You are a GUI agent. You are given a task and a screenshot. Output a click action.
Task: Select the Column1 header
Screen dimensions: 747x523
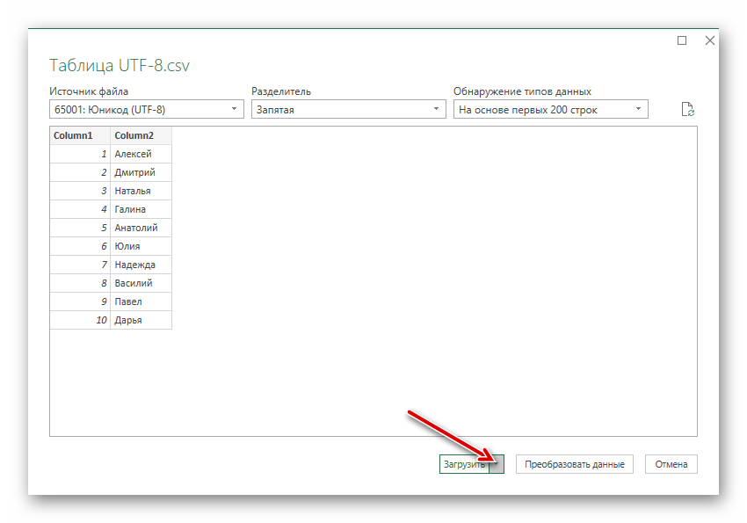[80, 135]
